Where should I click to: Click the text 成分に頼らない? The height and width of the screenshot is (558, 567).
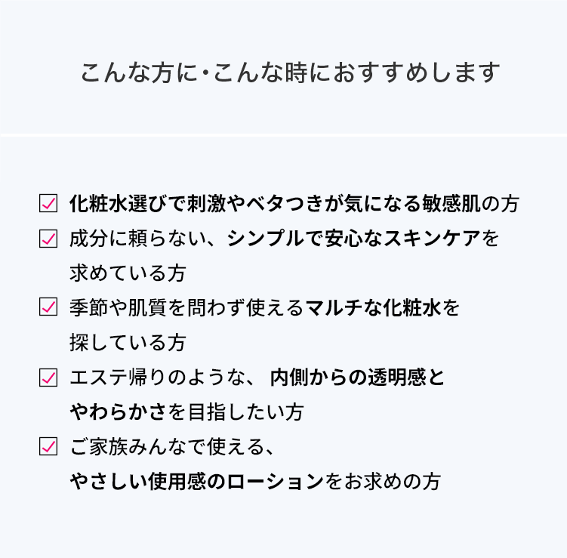coord(137,239)
